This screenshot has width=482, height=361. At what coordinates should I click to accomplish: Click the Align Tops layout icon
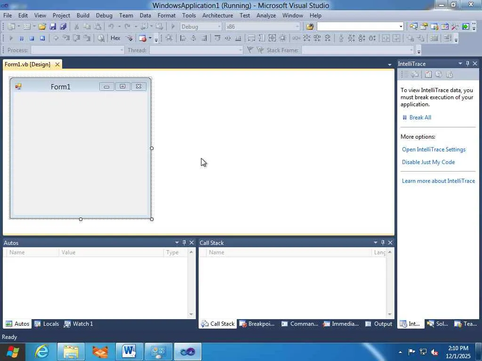pos(217,39)
